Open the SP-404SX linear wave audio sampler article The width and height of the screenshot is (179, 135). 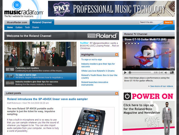47,99
